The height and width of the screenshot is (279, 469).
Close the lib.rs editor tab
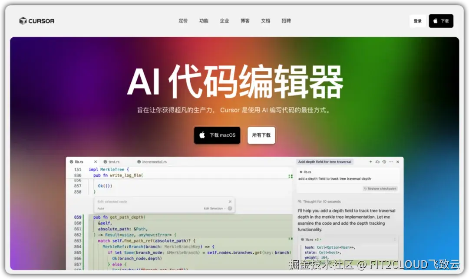pos(96,161)
